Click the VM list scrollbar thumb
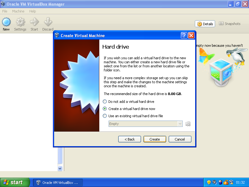249x187 pixels. click(60, 155)
